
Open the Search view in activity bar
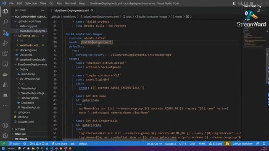(5, 22)
